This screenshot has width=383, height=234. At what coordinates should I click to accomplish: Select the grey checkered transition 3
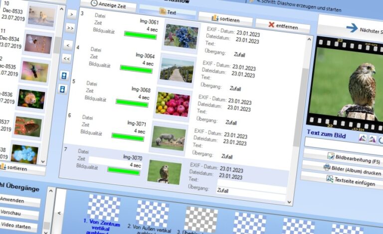pos(201,220)
